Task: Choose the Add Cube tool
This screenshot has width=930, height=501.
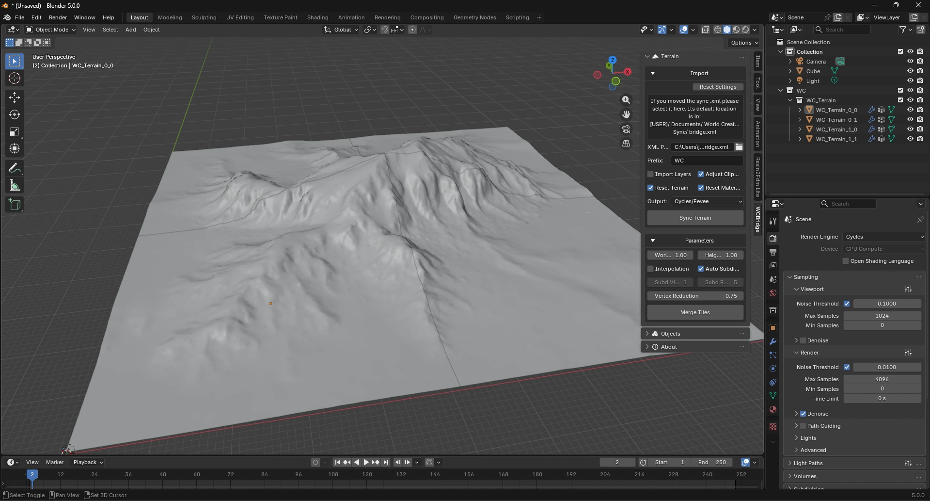Action: [15, 205]
